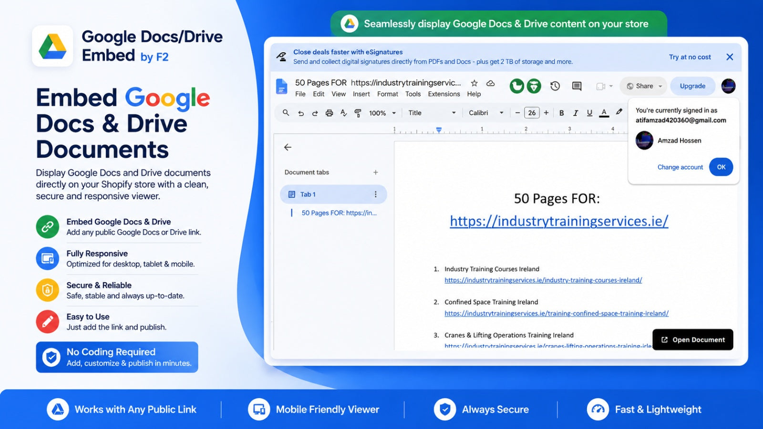Open the Title paragraph style dropdown
This screenshot has width=763, height=429.
432,113
